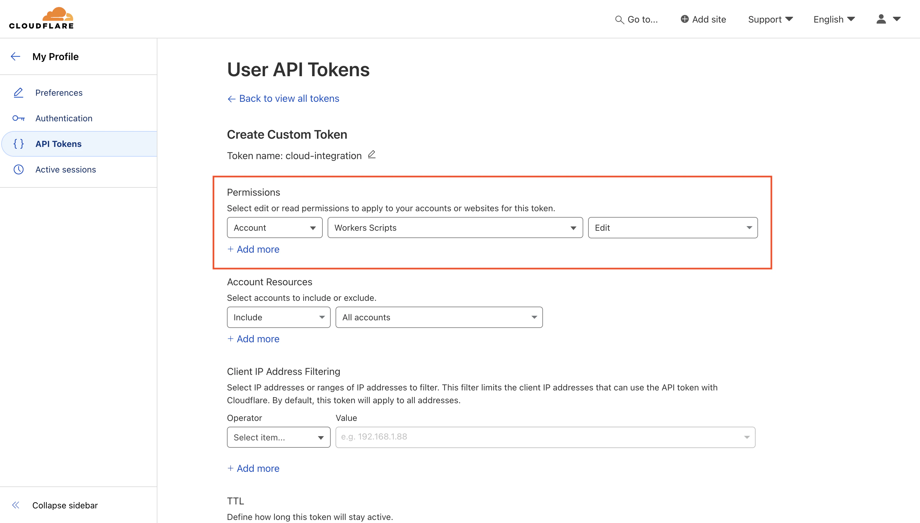The image size is (920, 523).
Task: Click the Cloudflare logo
Action: (41, 18)
